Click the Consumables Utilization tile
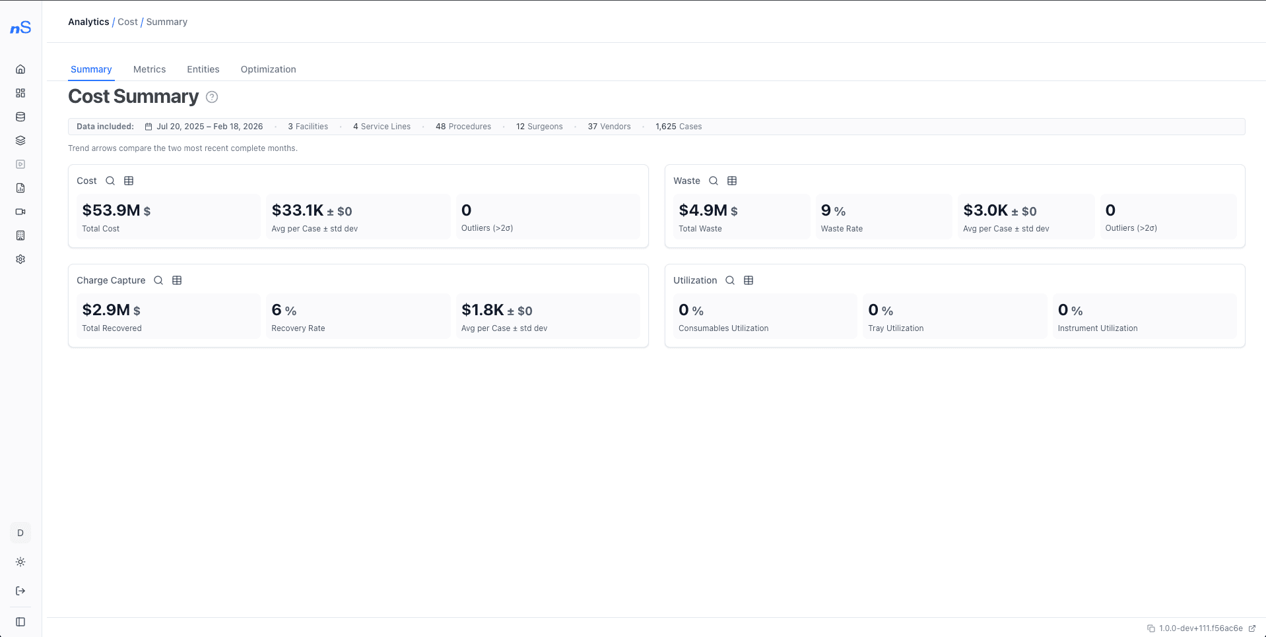This screenshot has height=637, width=1266. coord(765,317)
